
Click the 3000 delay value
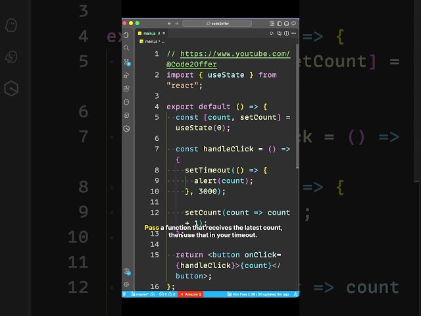point(208,192)
